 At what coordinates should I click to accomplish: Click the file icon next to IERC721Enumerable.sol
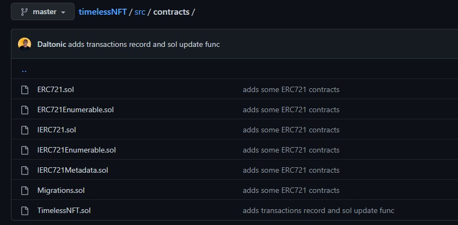click(25, 150)
